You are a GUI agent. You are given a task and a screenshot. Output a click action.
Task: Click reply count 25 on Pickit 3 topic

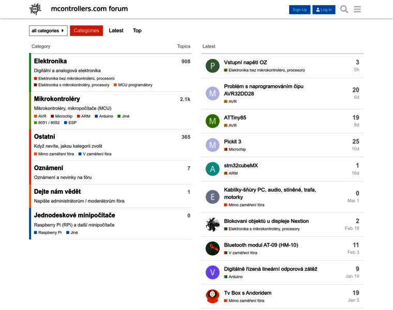(x=356, y=142)
